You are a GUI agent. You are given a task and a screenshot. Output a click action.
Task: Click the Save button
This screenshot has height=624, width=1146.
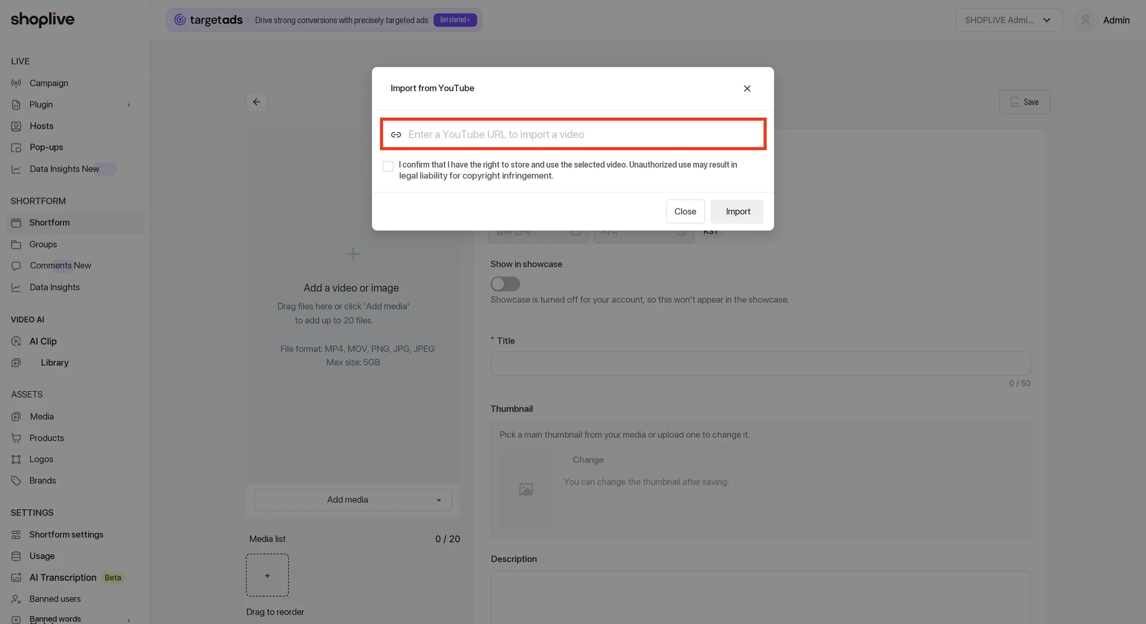[1024, 102]
